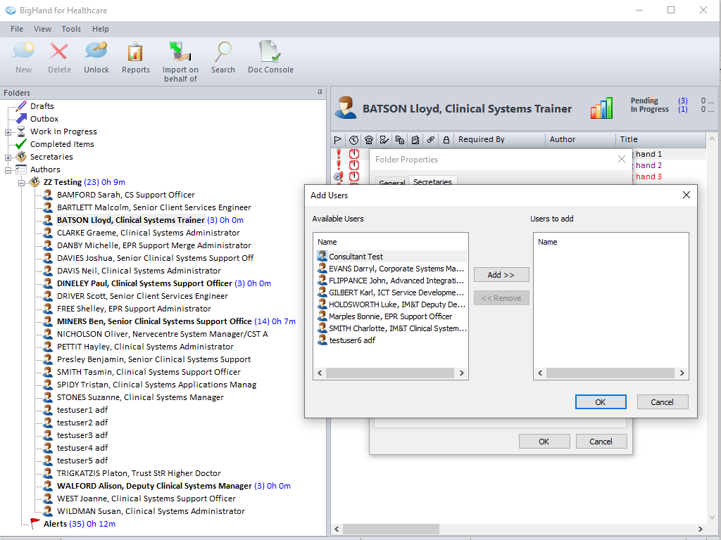Select CLARKE Graeme in the Authors tree
Screen dimensions: 721x540
coord(148,233)
